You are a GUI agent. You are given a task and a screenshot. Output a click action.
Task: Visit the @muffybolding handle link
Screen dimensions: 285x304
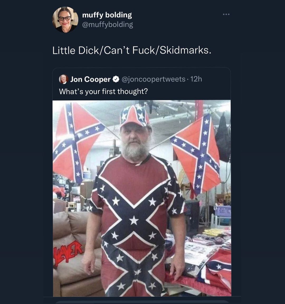(x=108, y=25)
